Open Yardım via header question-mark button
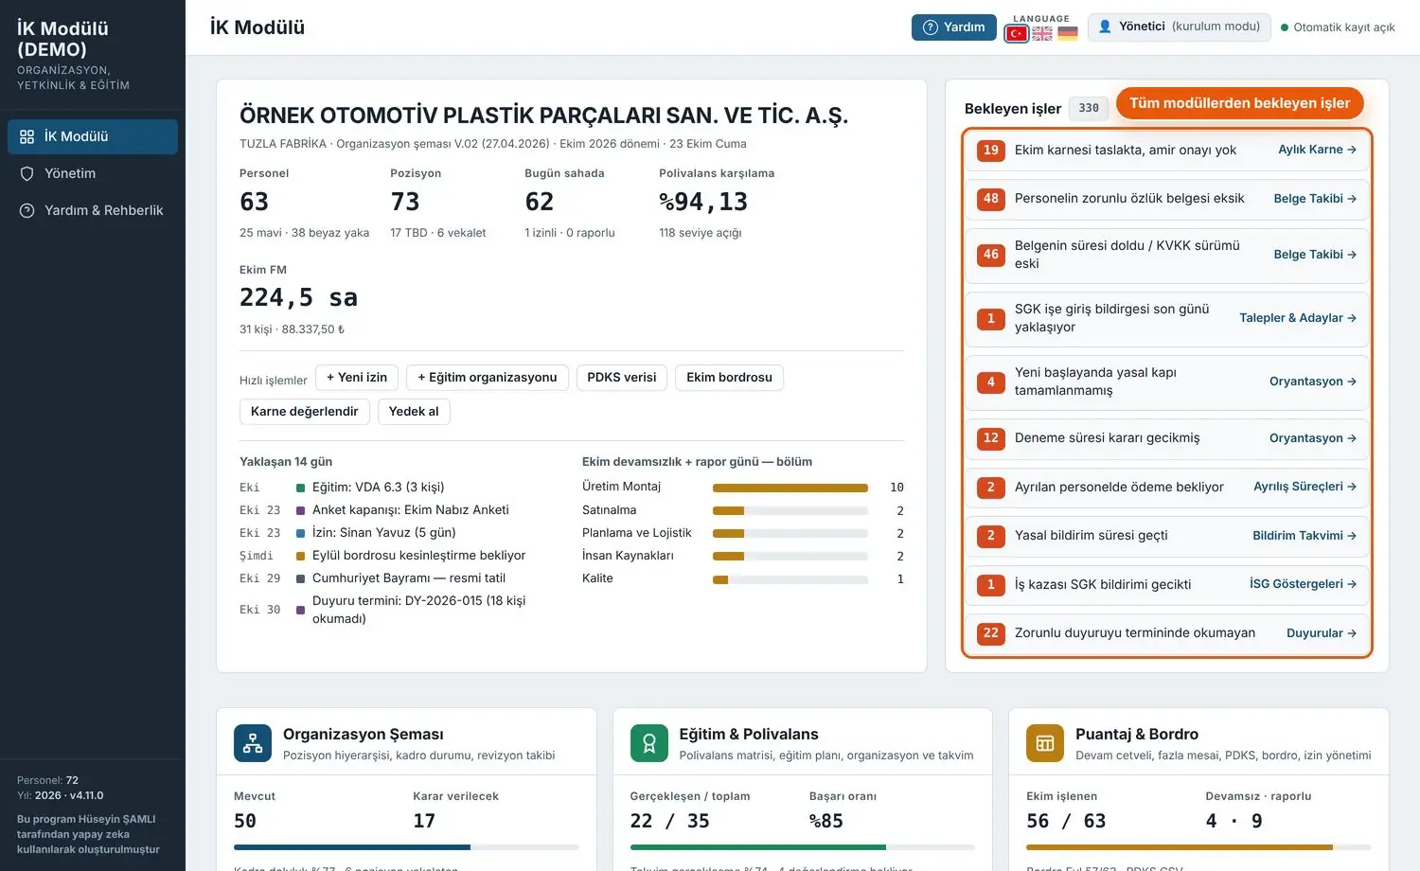This screenshot has width=1420, height=871. 954,27
